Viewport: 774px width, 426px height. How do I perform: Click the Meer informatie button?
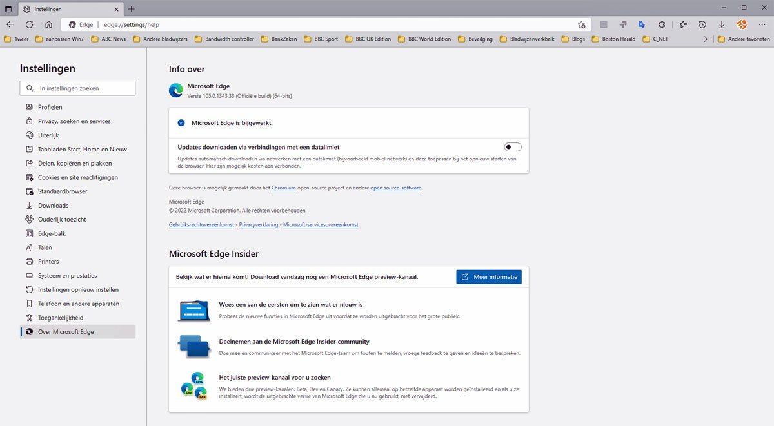point(489,276)
